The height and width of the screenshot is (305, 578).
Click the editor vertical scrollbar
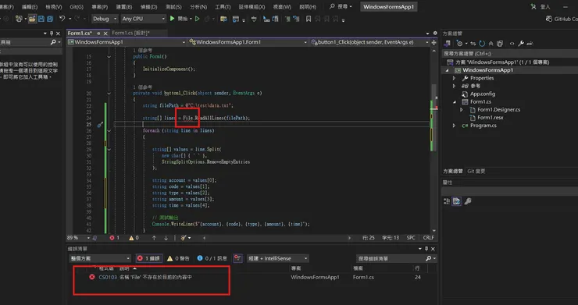(434, 140)
